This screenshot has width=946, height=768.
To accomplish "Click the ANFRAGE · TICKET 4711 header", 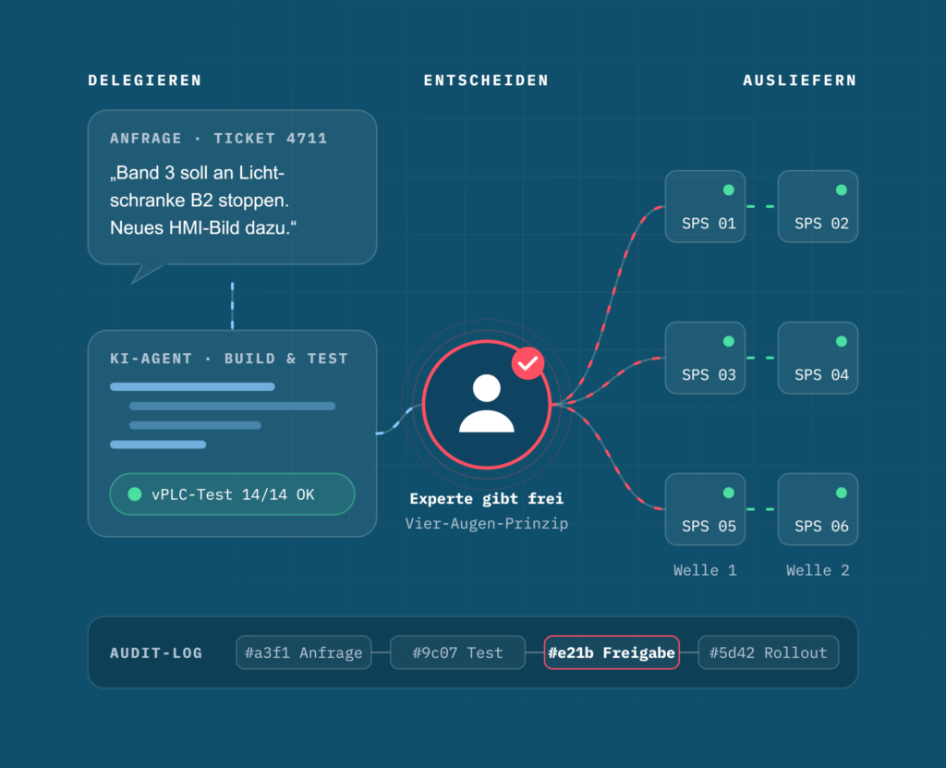I will tap(218, 139).
